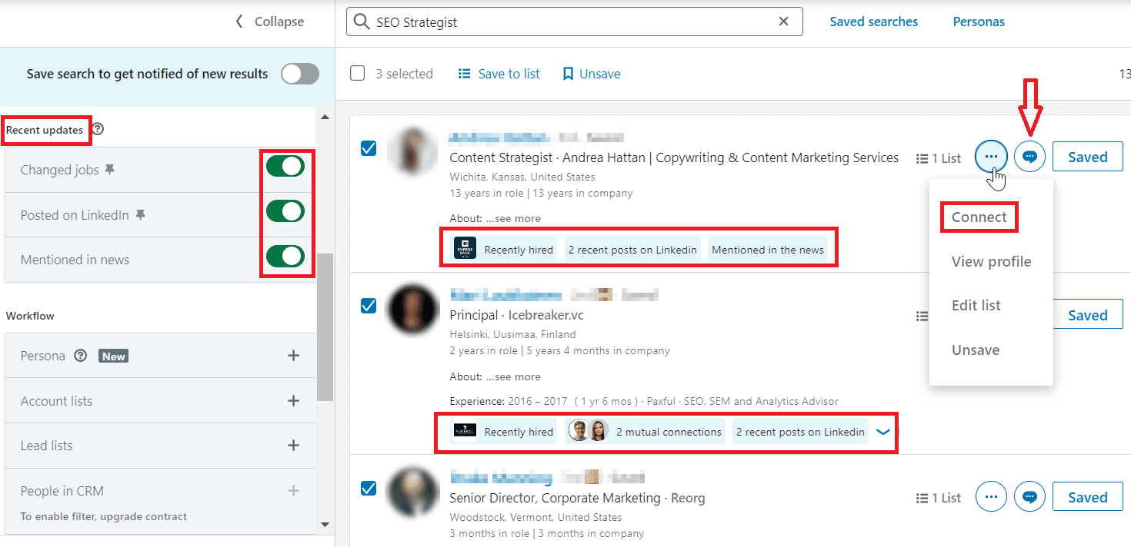Click the Persona help question icon
Viewport: 1131px width, 547px height.
80,356
